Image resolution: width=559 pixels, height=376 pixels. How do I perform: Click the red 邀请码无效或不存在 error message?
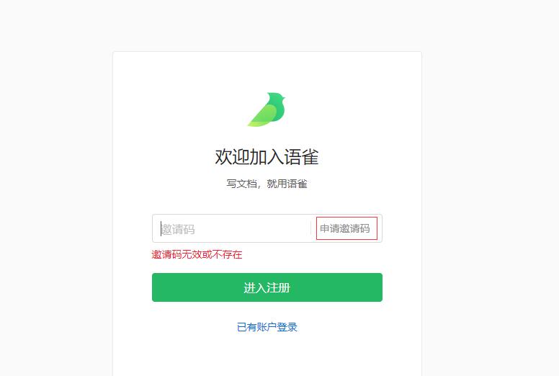coord(197,254)
